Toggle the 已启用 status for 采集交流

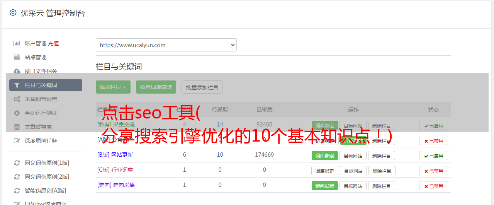click(433, 125)
